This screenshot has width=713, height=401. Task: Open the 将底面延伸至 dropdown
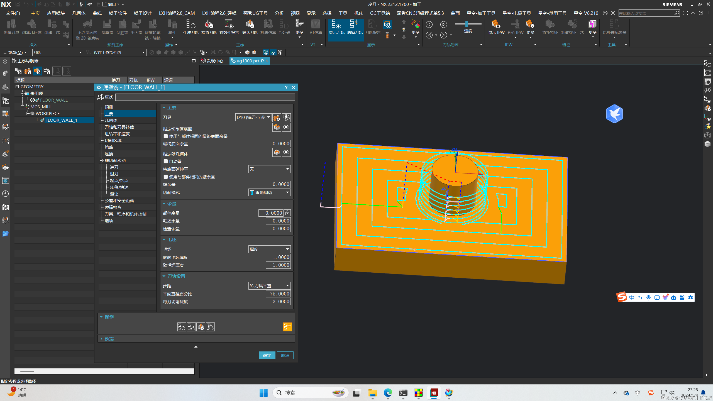pyautogui.click(x=269, y=169)
